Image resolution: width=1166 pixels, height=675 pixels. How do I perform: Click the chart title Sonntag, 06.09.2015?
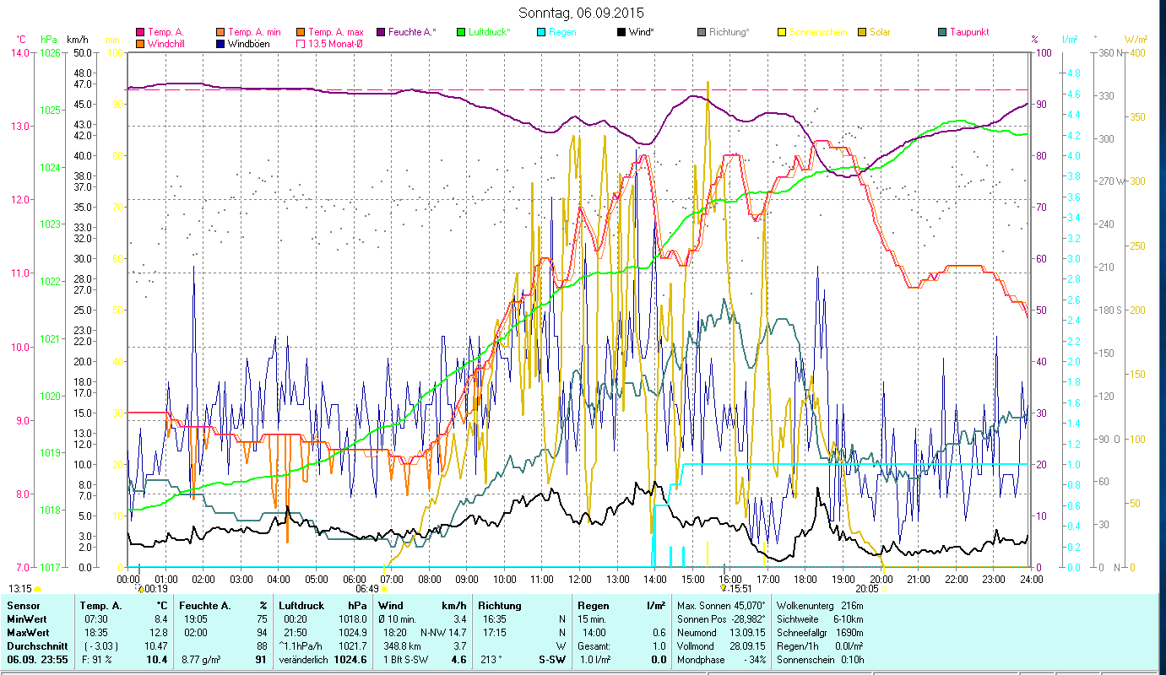(579, 13)
